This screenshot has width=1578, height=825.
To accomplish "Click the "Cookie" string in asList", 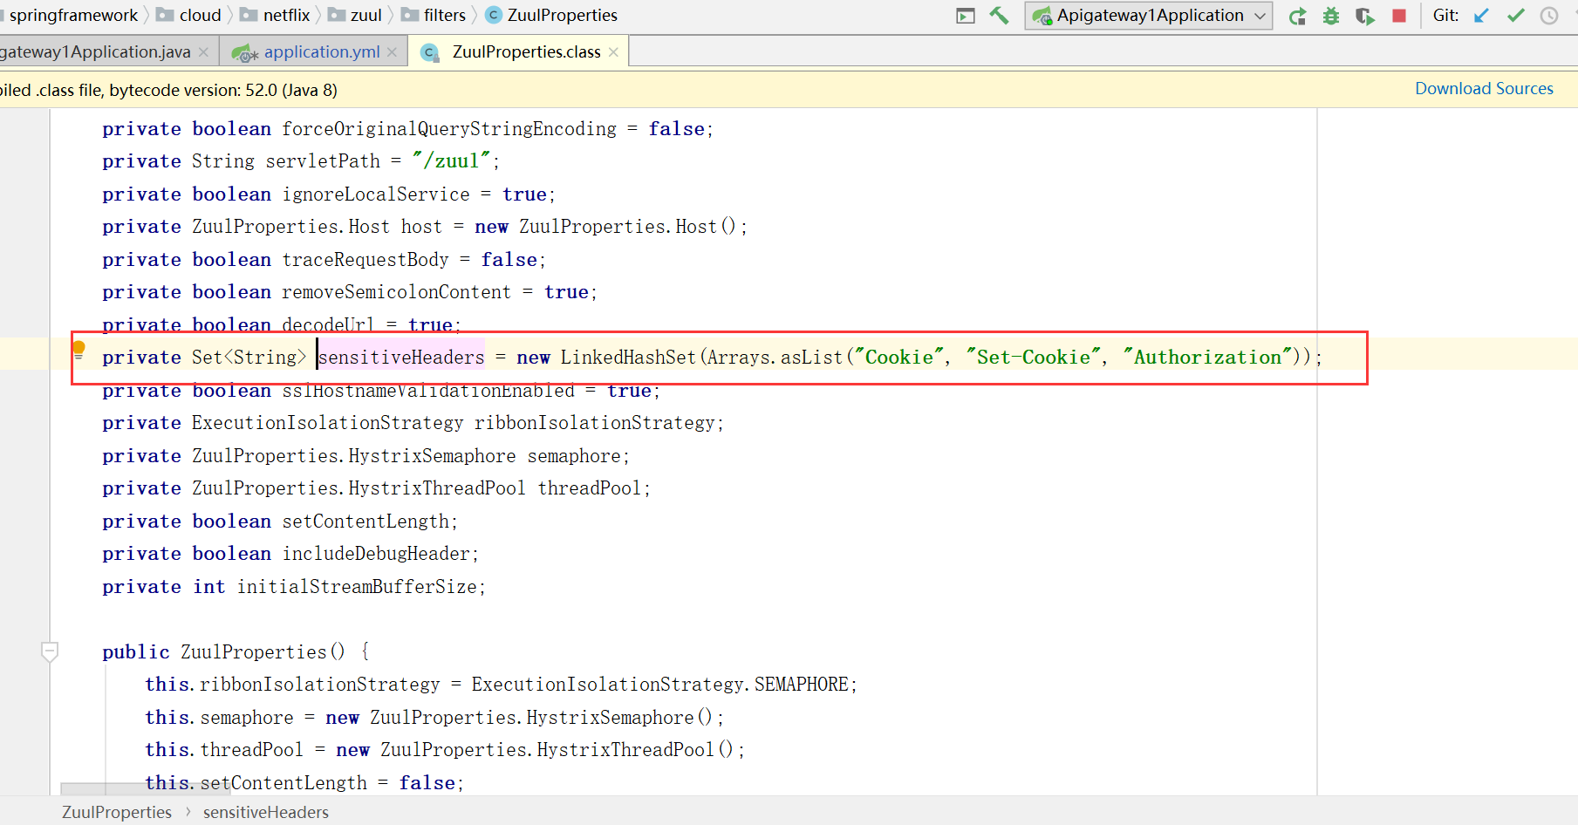I will [x=899, y=358].
